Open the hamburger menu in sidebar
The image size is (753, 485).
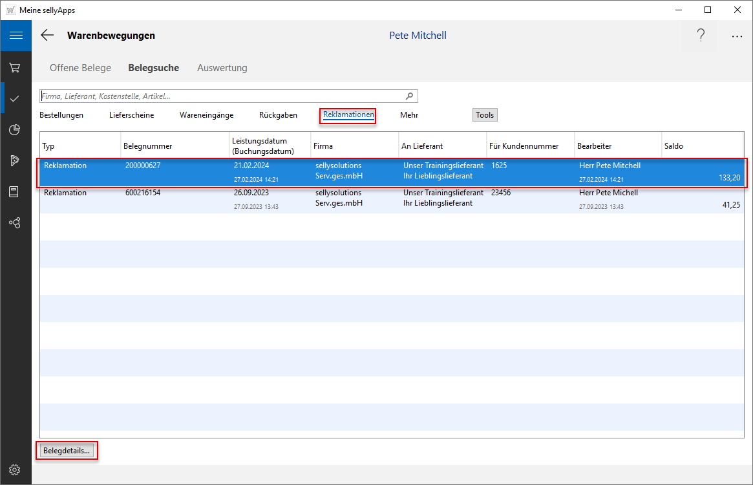(16, 36)
